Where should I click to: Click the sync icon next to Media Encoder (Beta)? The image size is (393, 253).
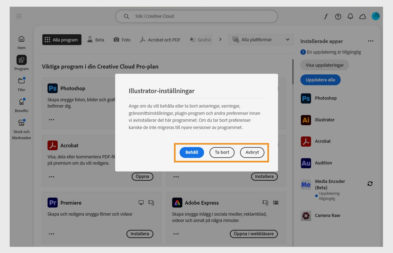pyautogui.click(x=370, y=184)
